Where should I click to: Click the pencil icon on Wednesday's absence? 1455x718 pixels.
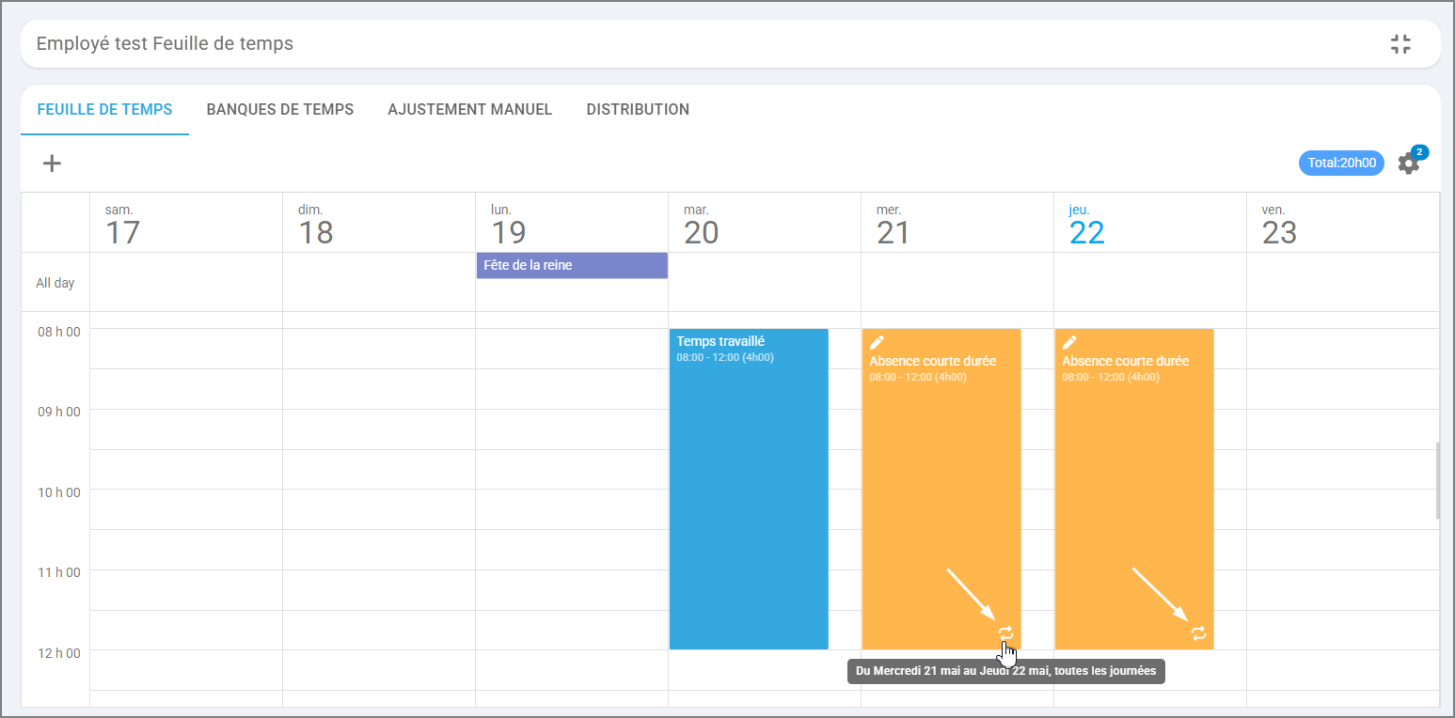point(877,343)
